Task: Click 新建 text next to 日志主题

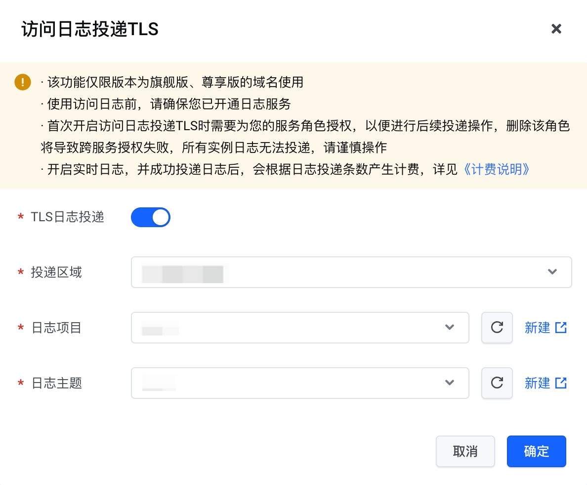Action: [x=537, y=383]
